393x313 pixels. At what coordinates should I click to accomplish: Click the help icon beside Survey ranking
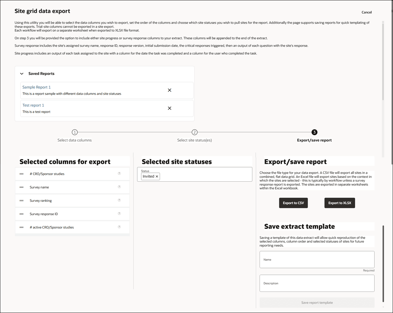pos(119,200)
